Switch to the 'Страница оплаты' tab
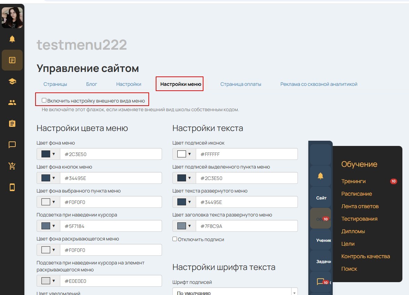 pyautogui.click(x=240, y=84)
